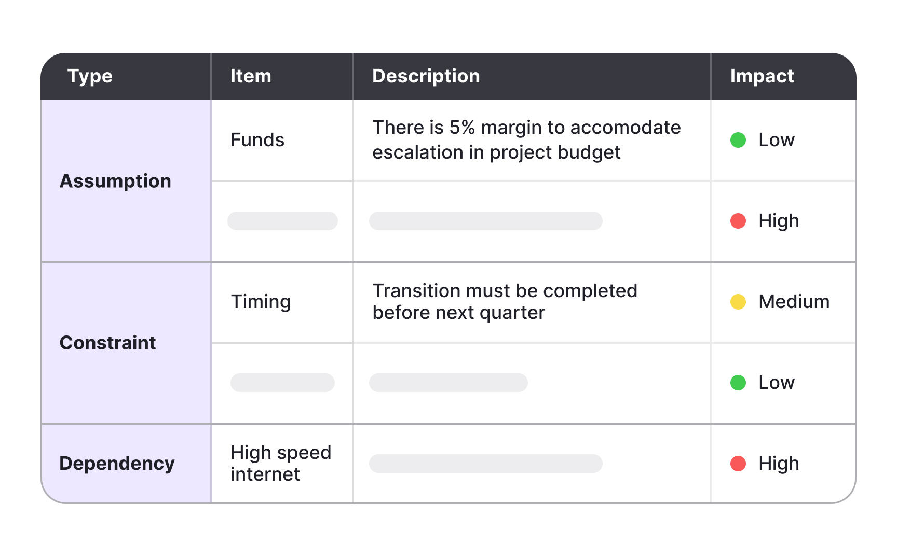Click the green dot in the Funds row

738,140
